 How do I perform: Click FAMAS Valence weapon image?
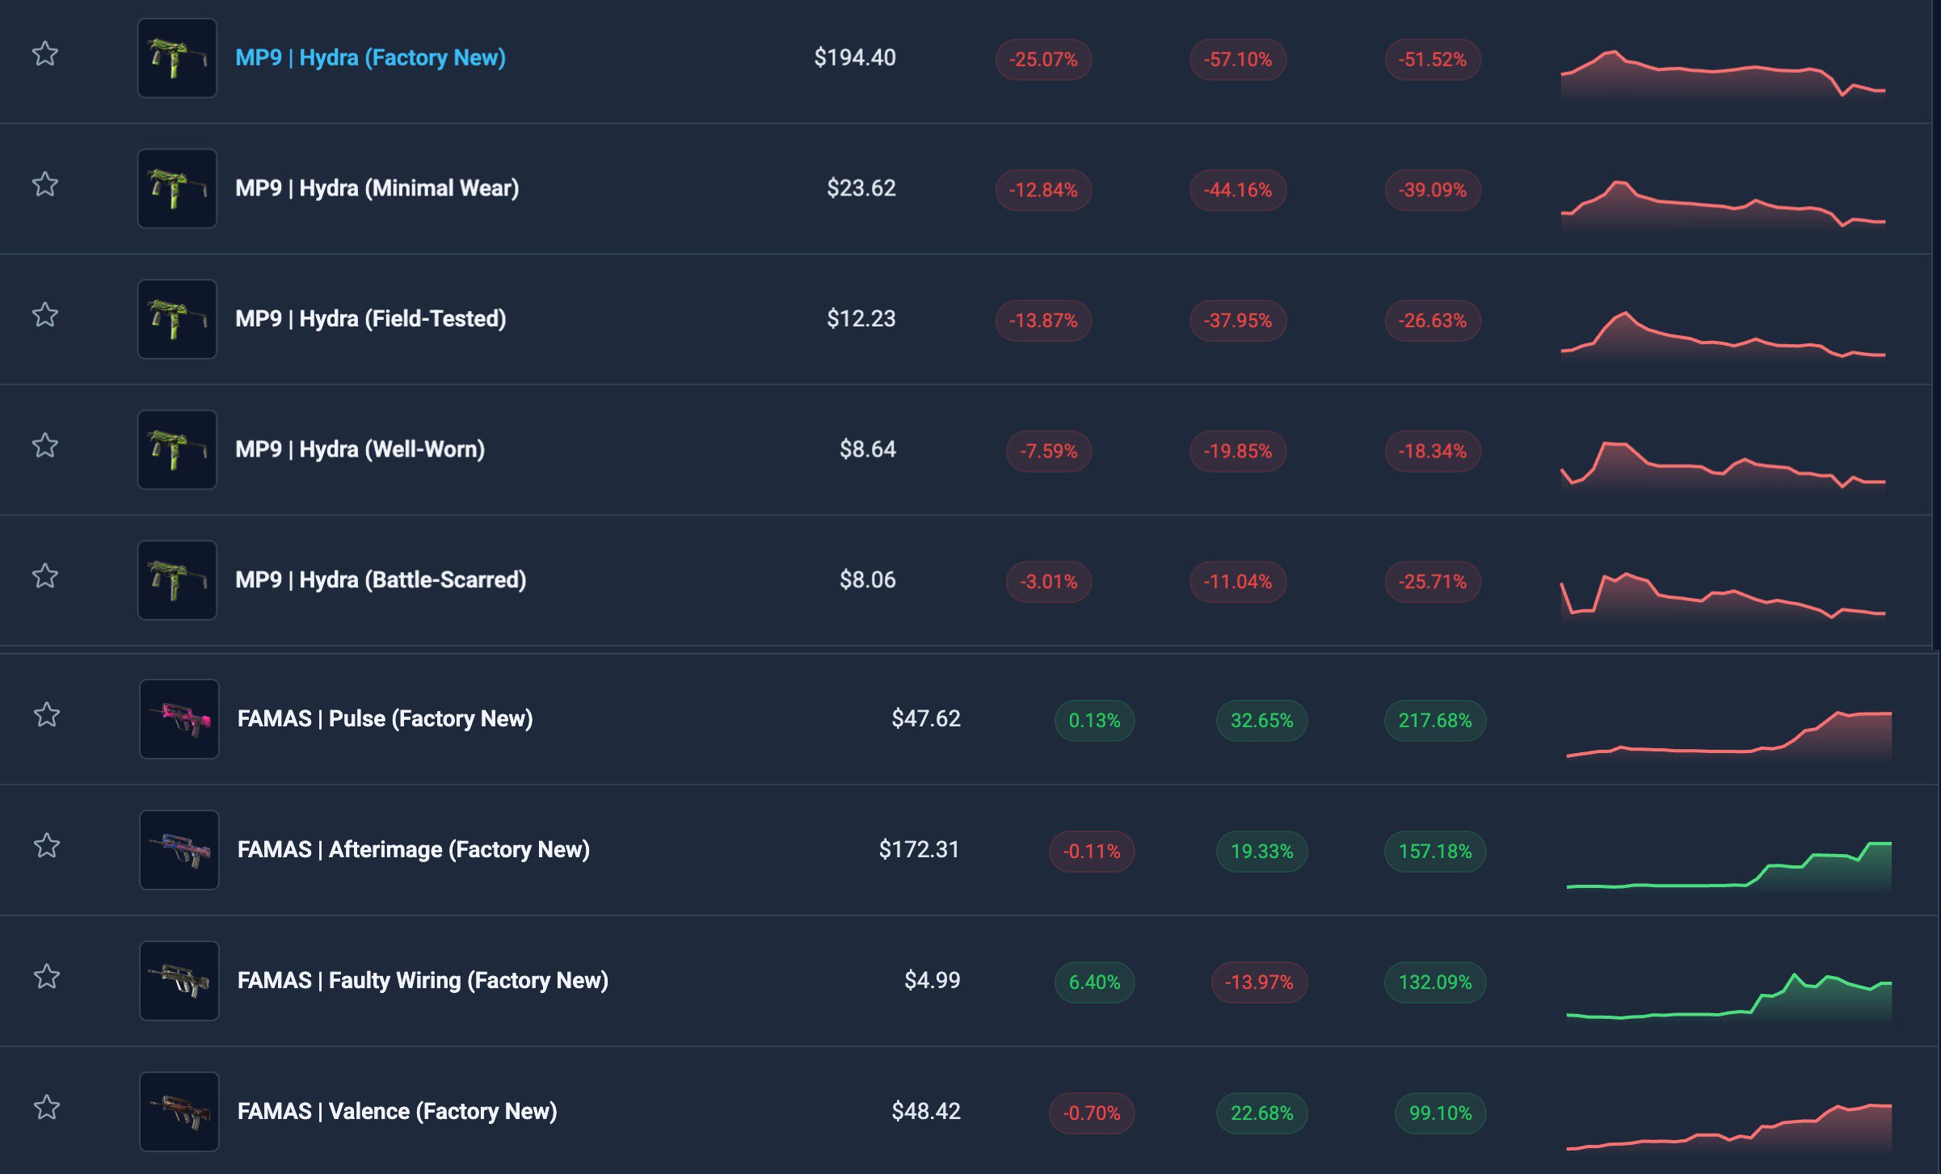pos(179,1112)
